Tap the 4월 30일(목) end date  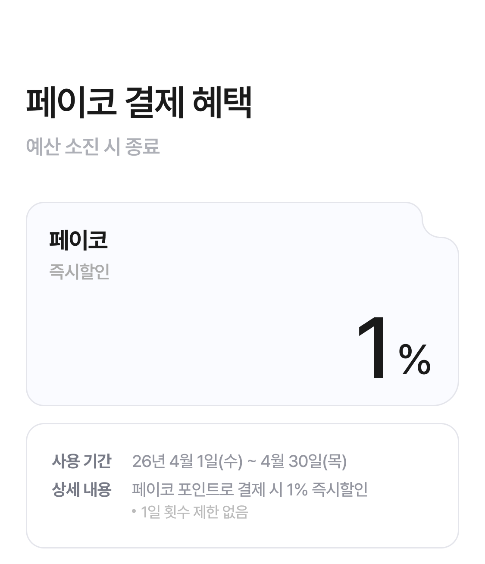pos(304,461)
